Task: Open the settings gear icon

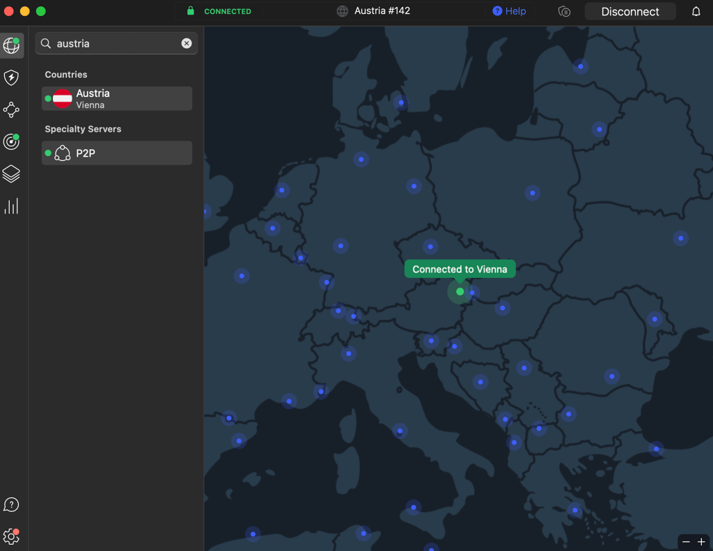Action: pos(11,536)
